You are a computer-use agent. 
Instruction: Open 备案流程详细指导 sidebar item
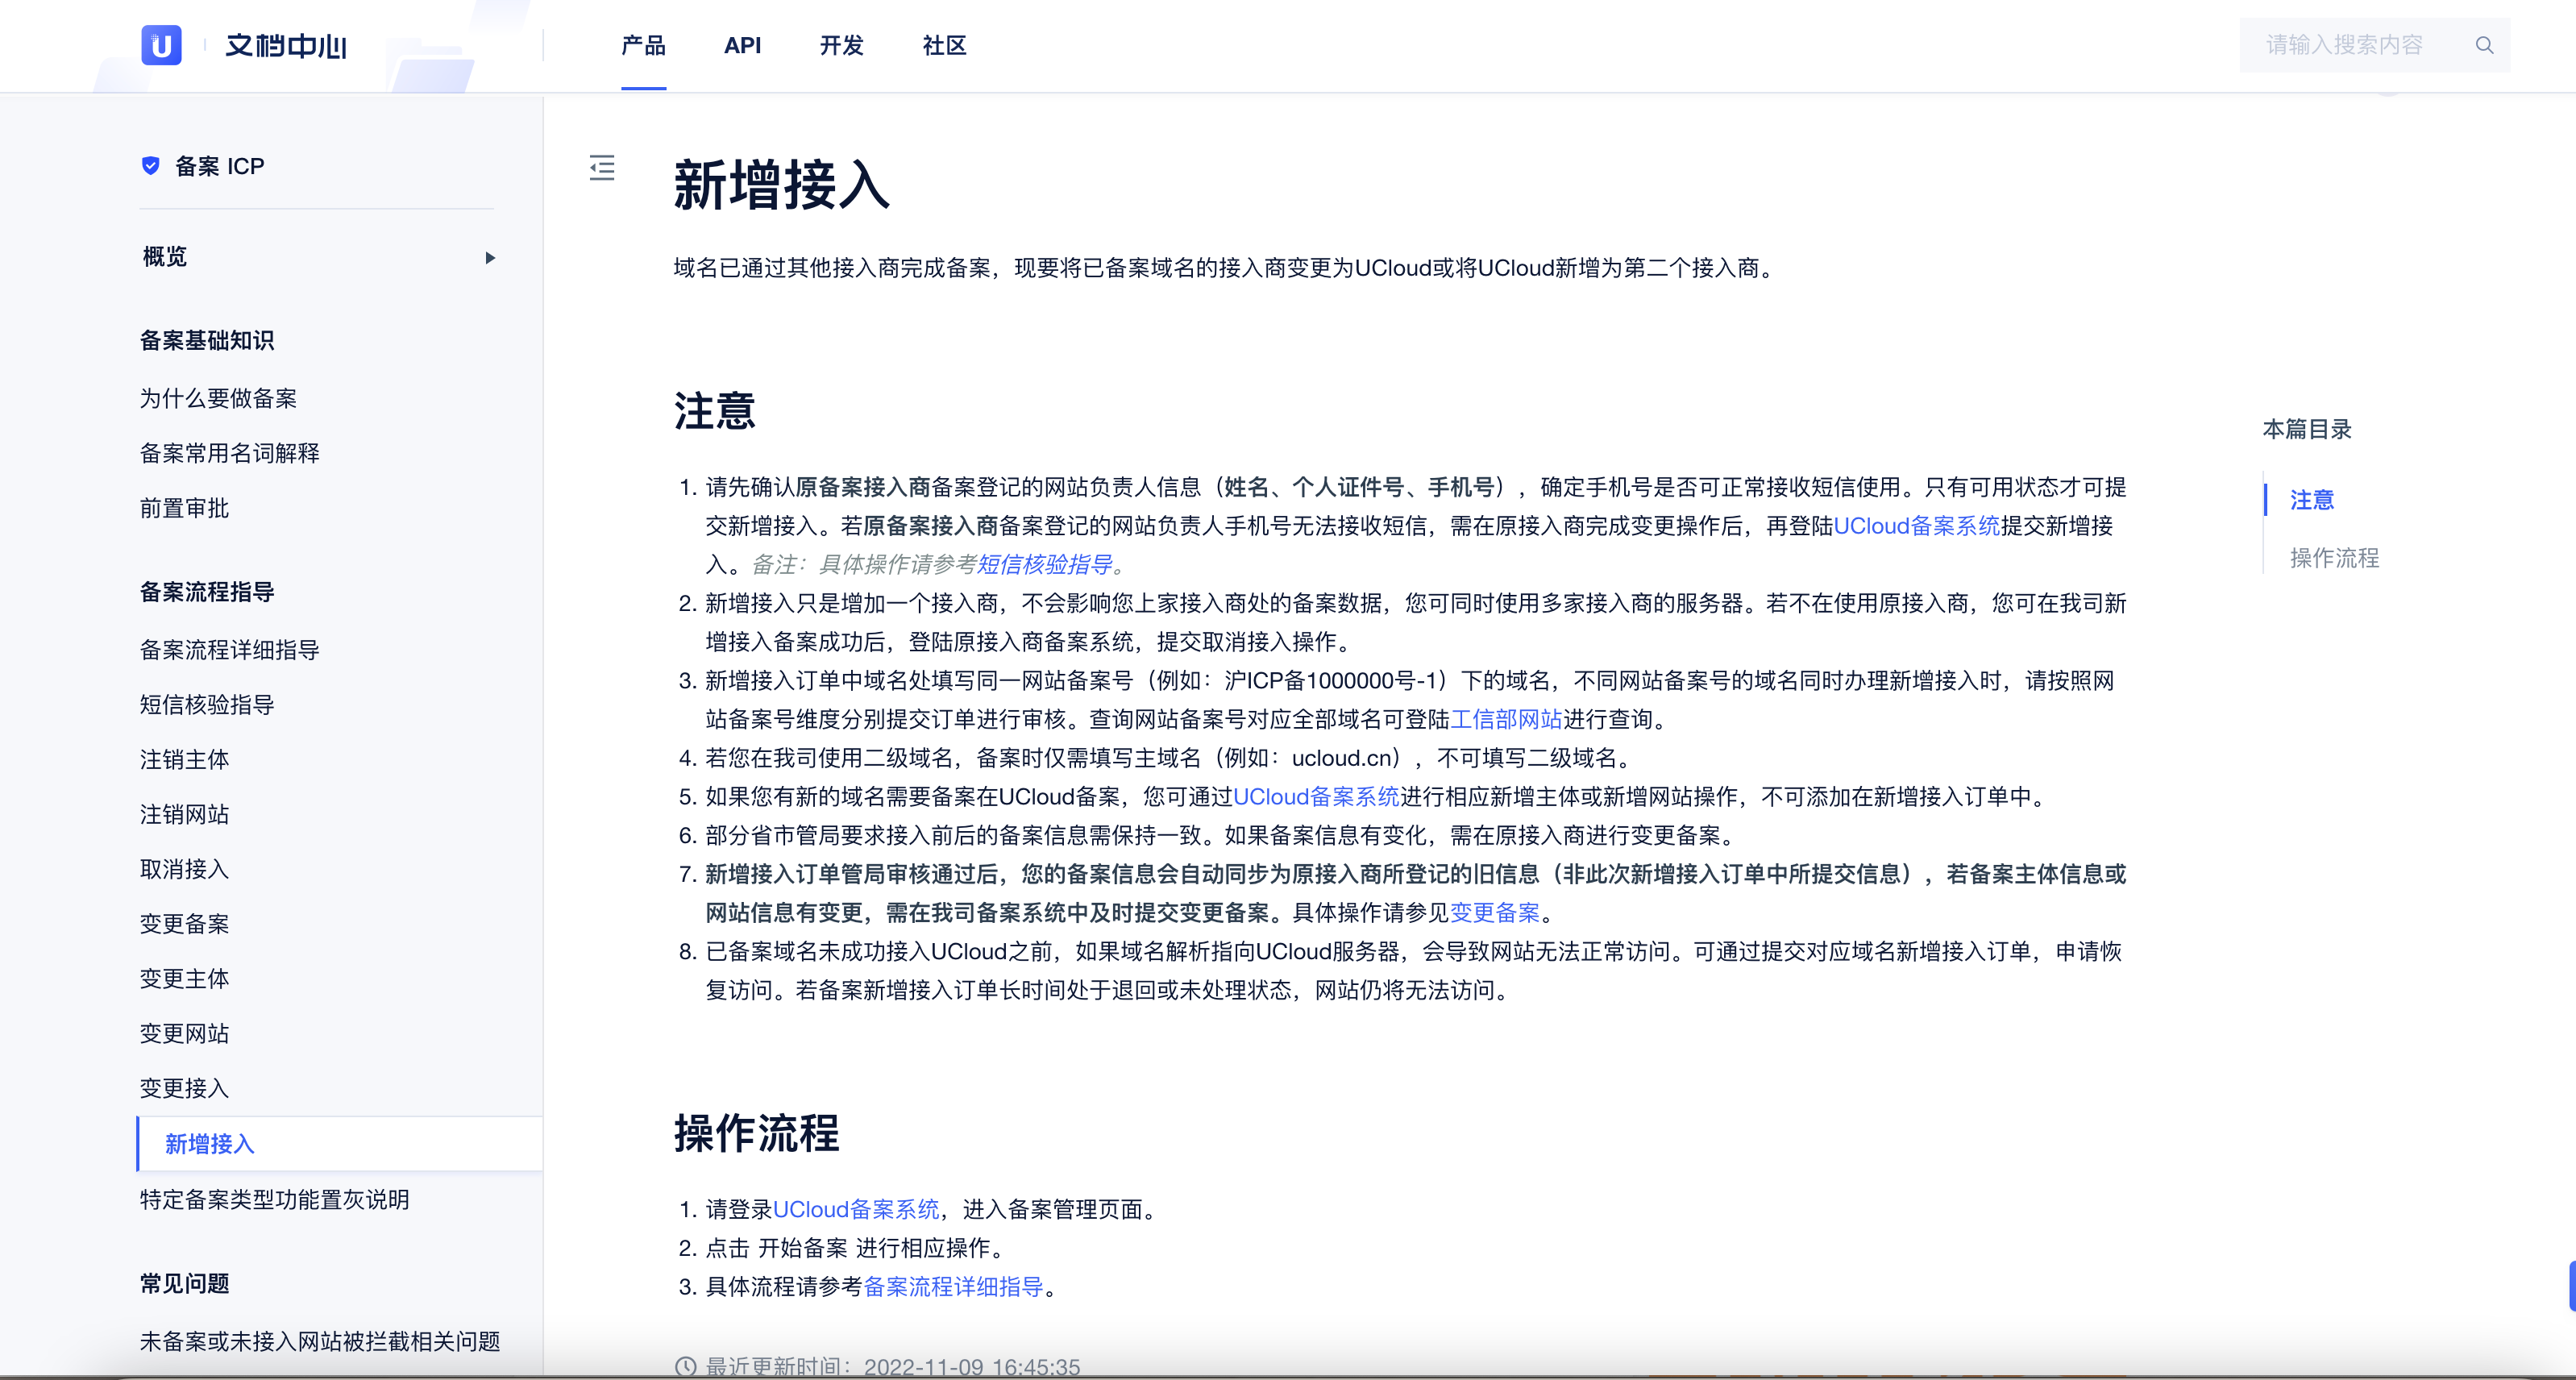click(x=230, y=650)
